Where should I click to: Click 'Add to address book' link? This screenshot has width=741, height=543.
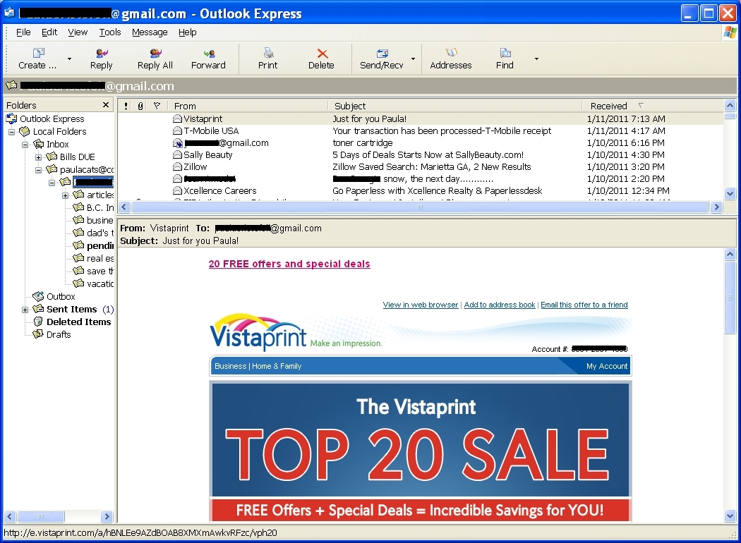pyautogui.click(x=500, y=305)
